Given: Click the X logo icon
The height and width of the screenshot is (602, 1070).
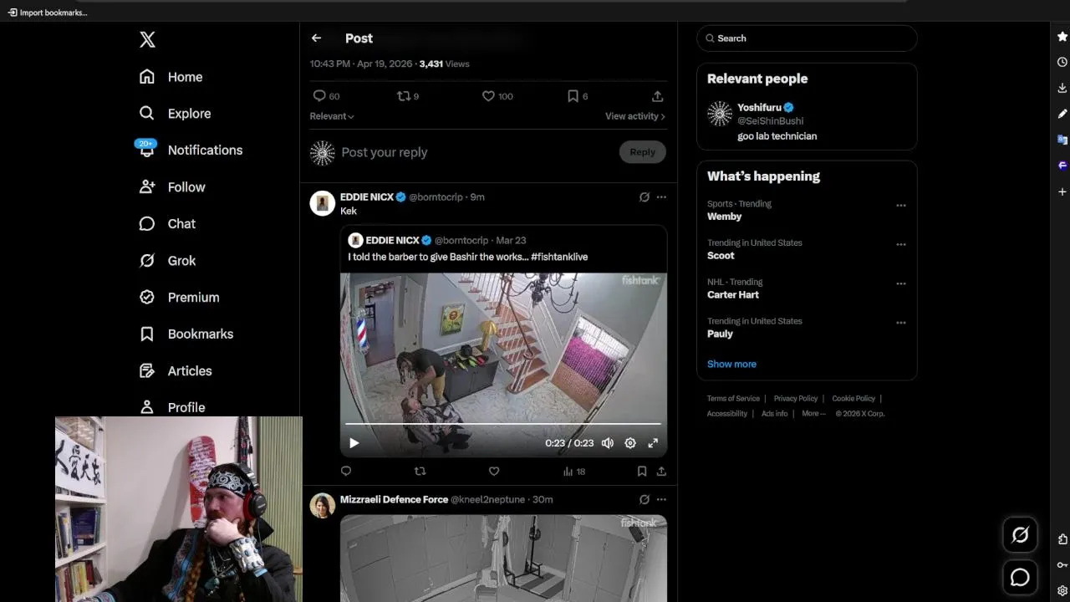Looking at the screenshot, I should pyautogui.click(x=147, y=39).
